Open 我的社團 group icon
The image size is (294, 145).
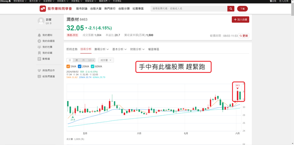tap(39, 47)
